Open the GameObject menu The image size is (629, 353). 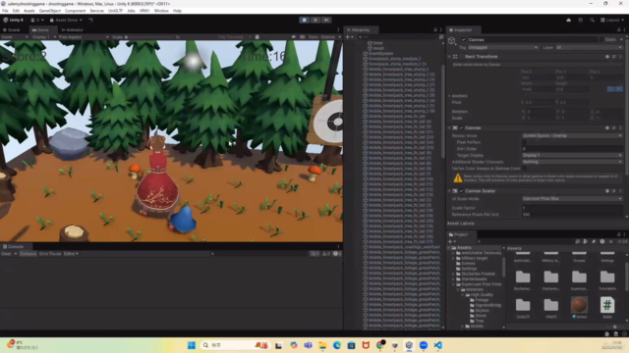coord(50,11)
